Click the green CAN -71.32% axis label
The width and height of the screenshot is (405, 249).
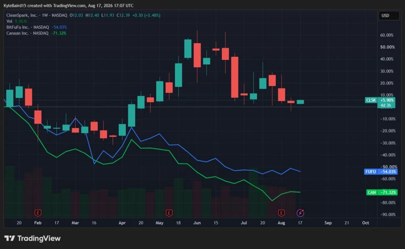point(382,192)
